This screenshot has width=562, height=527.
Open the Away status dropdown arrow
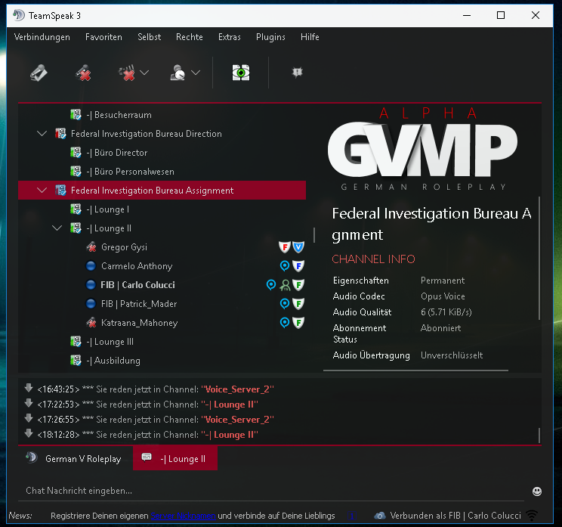coord(196,73)
